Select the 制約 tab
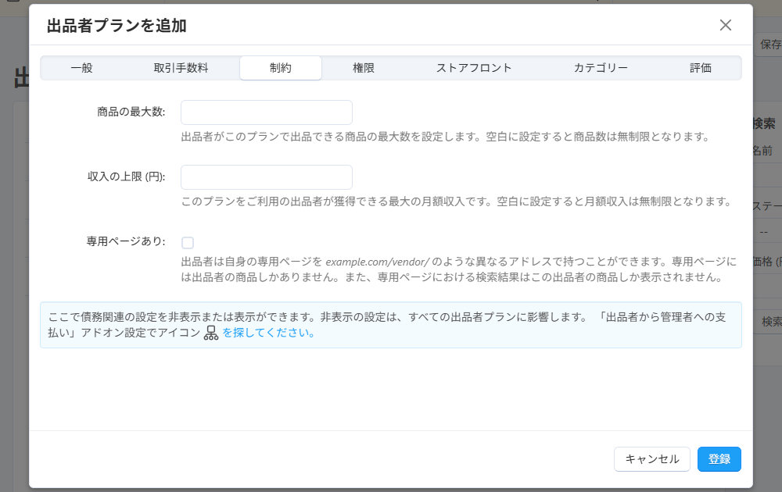The width and height of the screenshot is (782, 492). coord(281,68)
